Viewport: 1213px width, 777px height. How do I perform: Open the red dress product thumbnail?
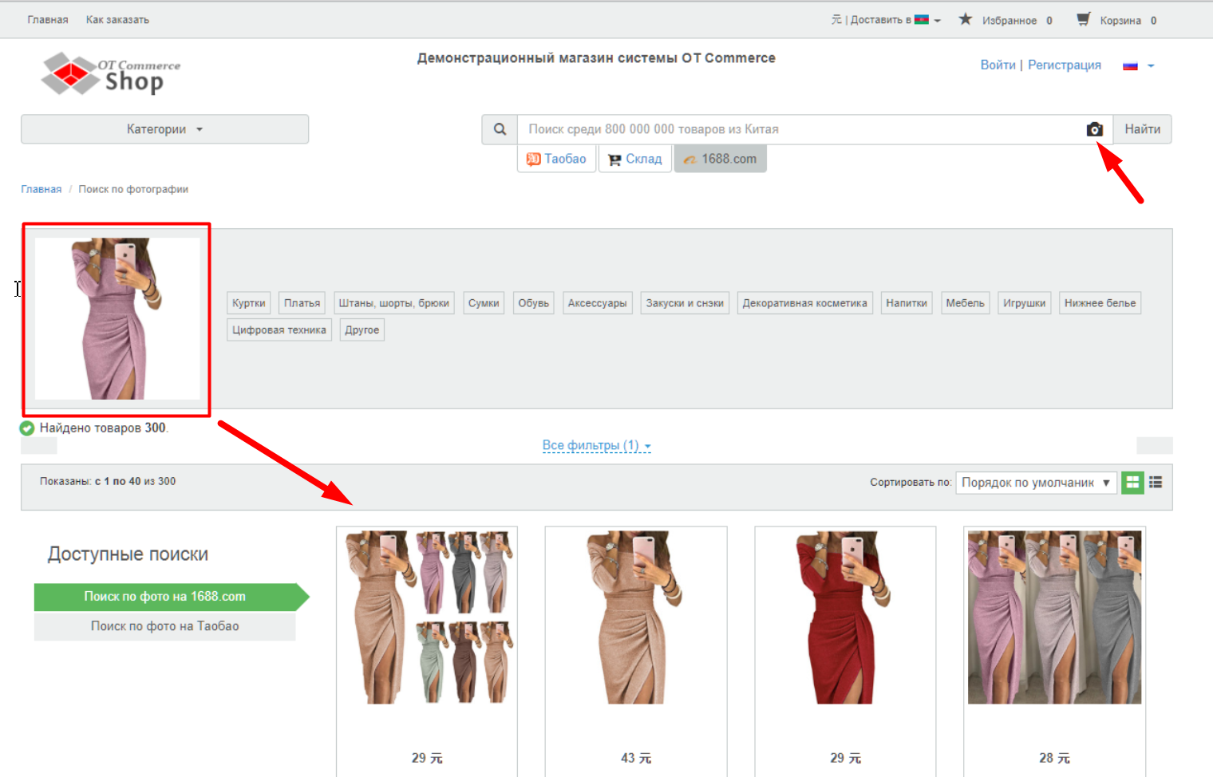coord(844,618)
